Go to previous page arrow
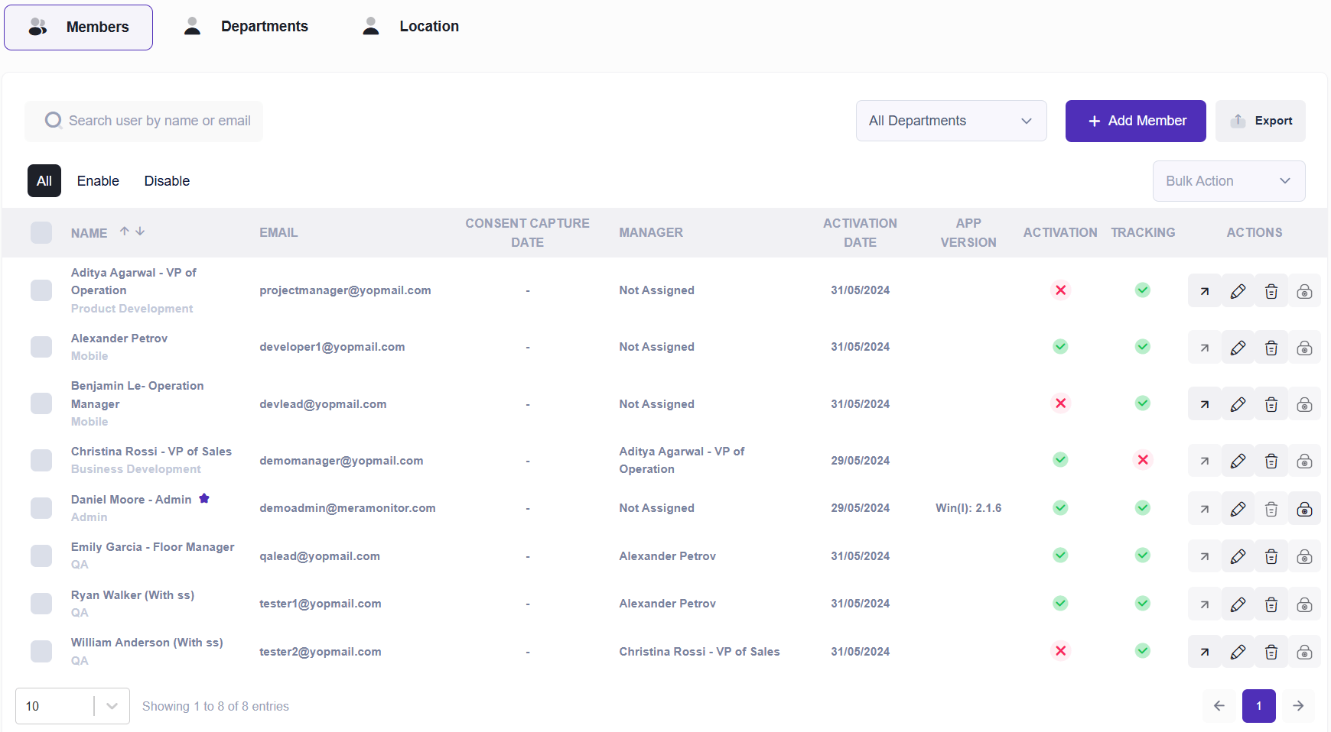Viewport: 1331px width, 732px height. 1219,706
